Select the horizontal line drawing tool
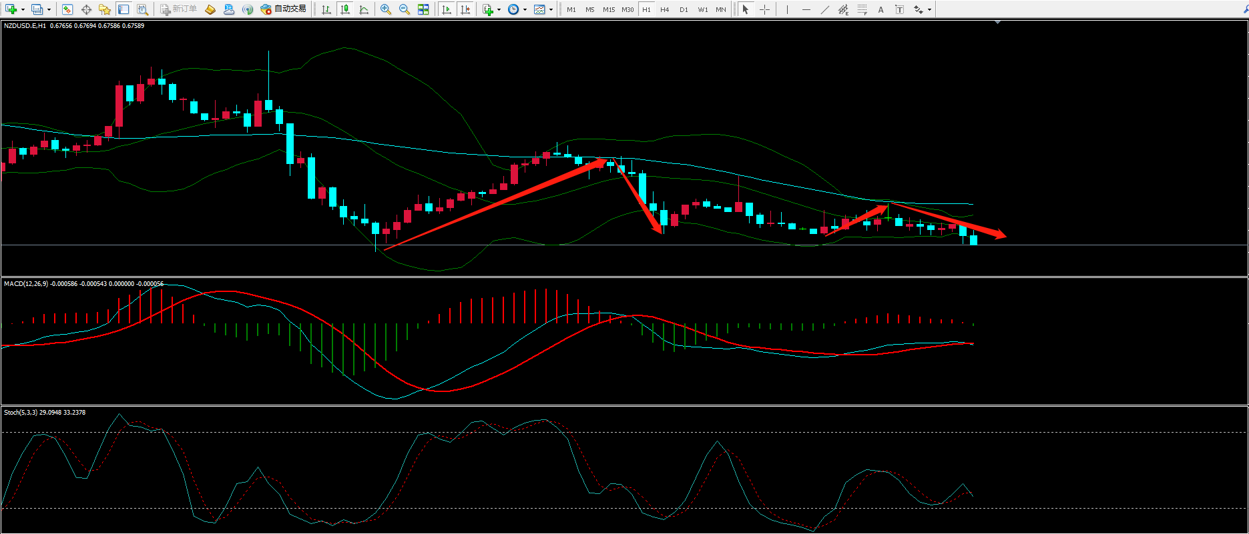1249x534 pixels. pyautogui.click(x=806, y=9)
